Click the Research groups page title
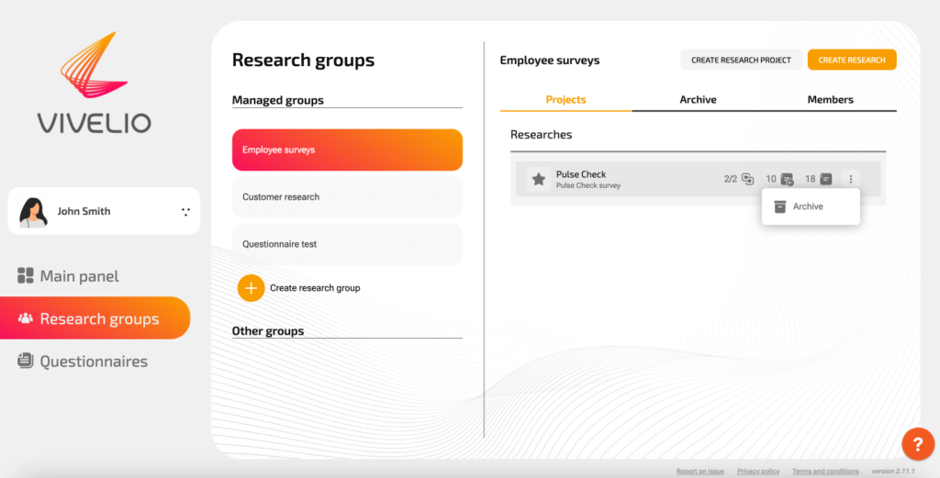 pos(303,60)
